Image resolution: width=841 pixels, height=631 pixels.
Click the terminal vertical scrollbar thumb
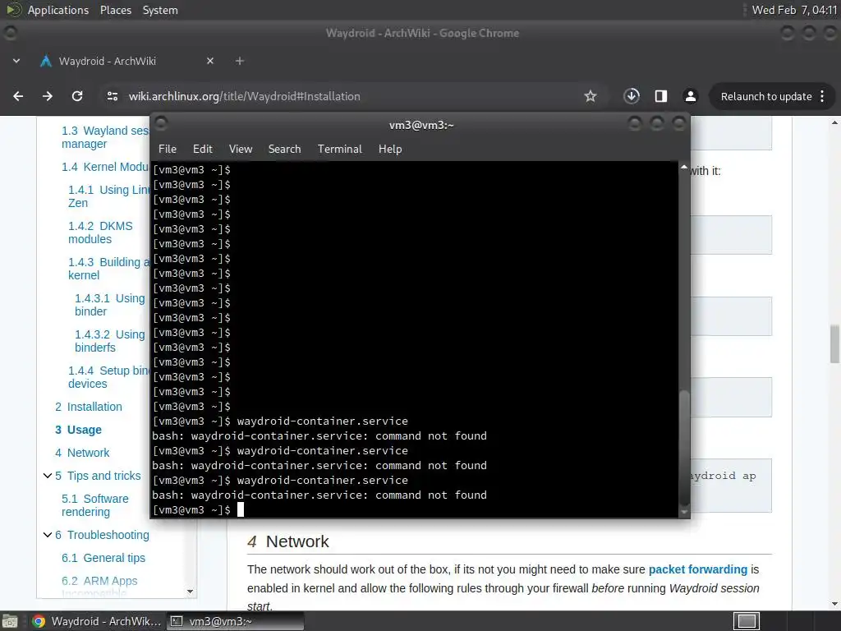point(684,448)
